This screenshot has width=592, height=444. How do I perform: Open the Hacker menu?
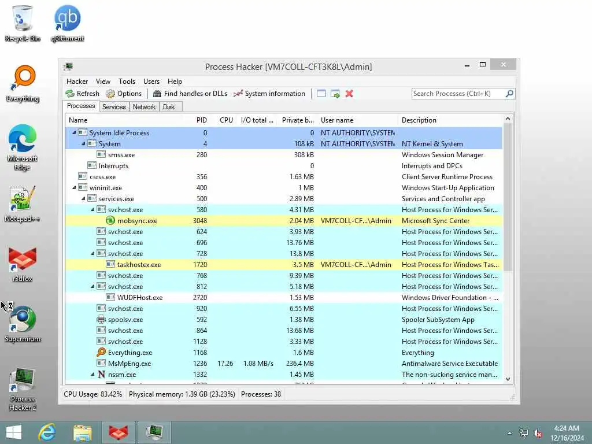pyautogui.click(x=77, y=81)
